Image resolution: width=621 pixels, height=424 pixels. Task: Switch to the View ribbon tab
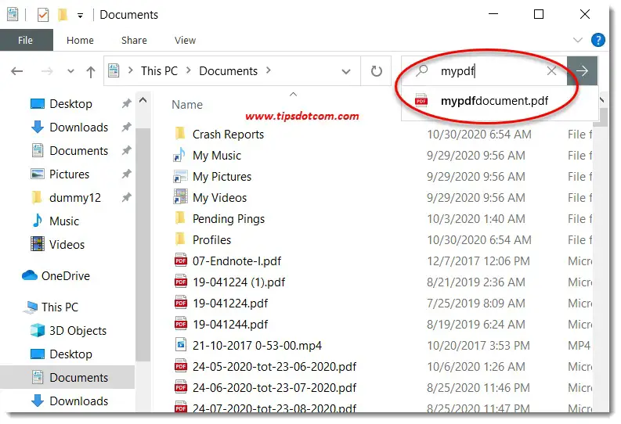185,41
